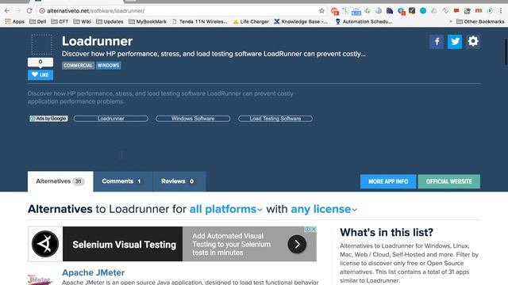Screen dimensions: 508x285
Task: Switch to the Reviews tab
Action: tap(179, 181)
